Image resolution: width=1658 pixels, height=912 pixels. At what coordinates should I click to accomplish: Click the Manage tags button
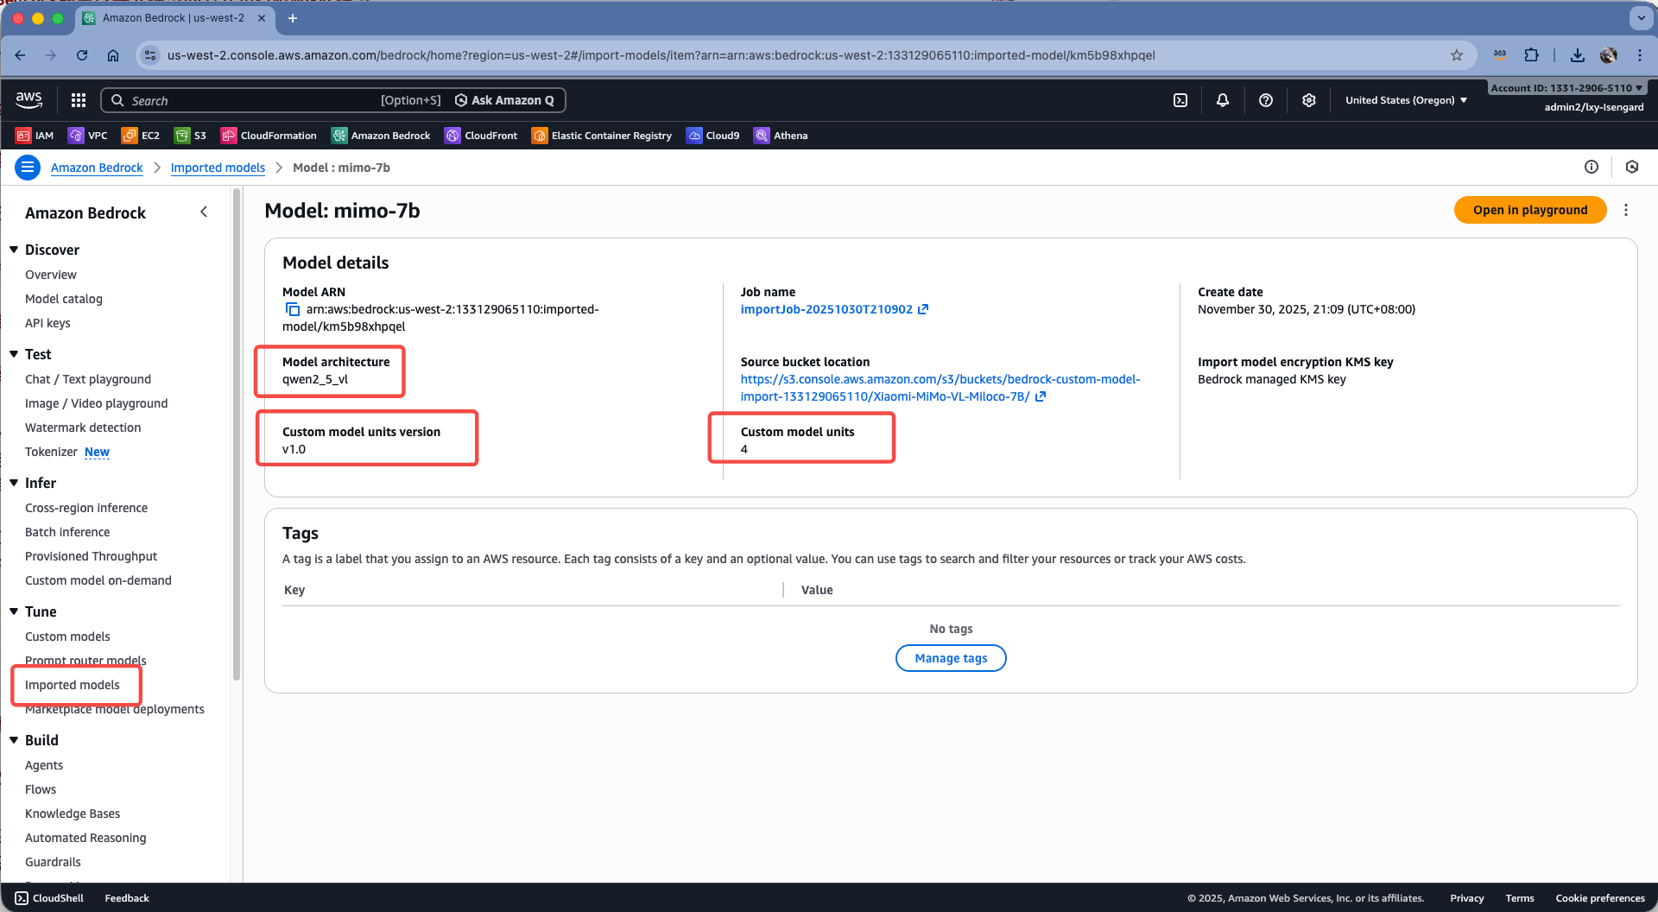[951, 658]
